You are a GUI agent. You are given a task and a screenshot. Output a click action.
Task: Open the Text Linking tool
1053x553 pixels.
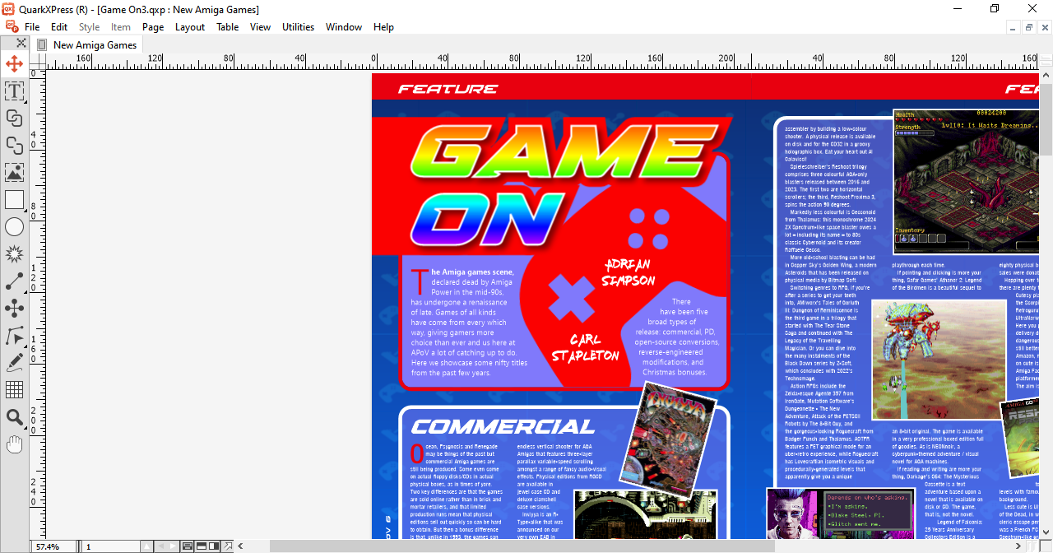coord(14,118)
